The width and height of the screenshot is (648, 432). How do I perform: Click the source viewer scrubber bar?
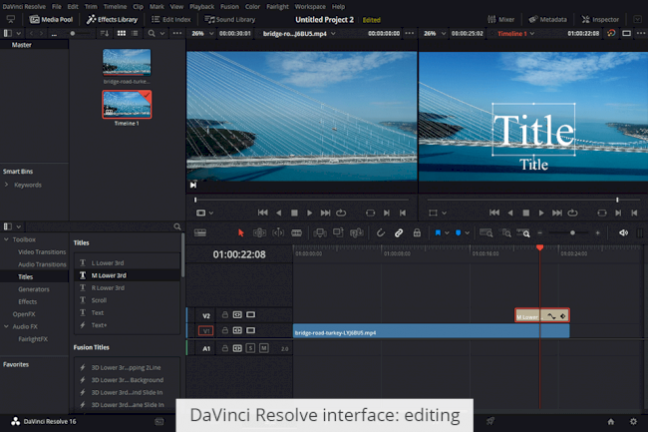(x=302, y=200)
